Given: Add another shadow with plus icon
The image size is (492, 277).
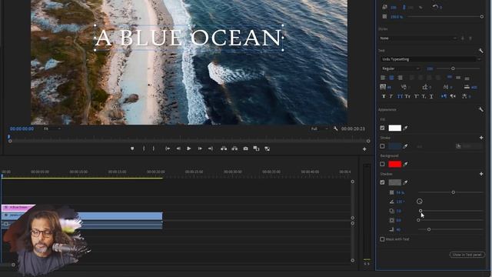Looking at the screenshot, I should tap(481, 174).
